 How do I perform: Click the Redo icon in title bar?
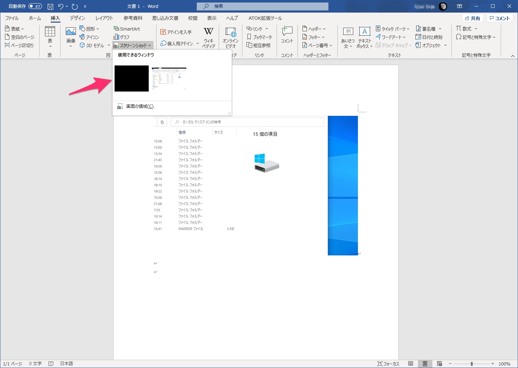tap(75, 6)
